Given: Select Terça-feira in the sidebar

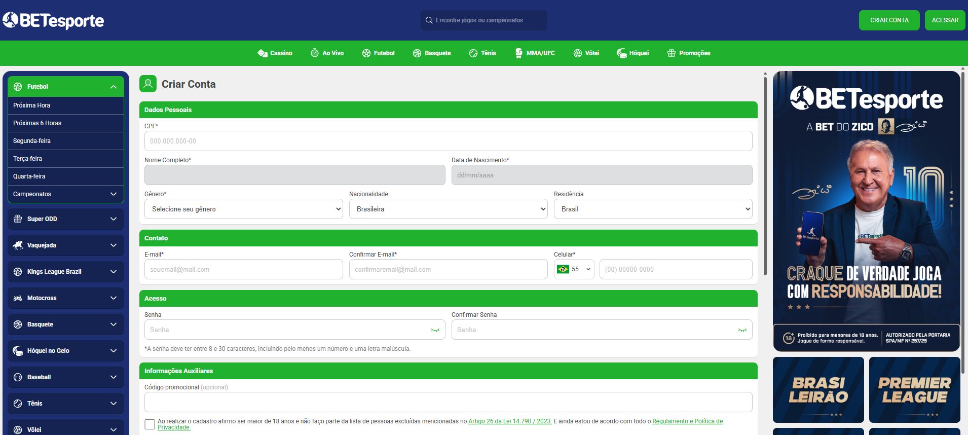Looking at the screenshot, I should (x=66, y=159).
